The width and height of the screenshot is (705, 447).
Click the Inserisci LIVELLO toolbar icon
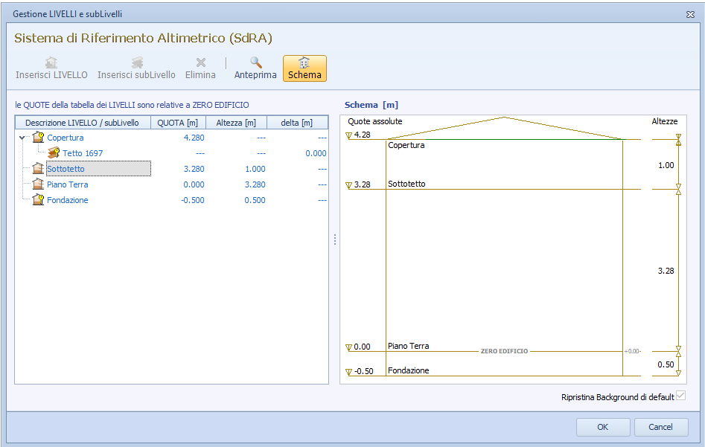(51, 63)
